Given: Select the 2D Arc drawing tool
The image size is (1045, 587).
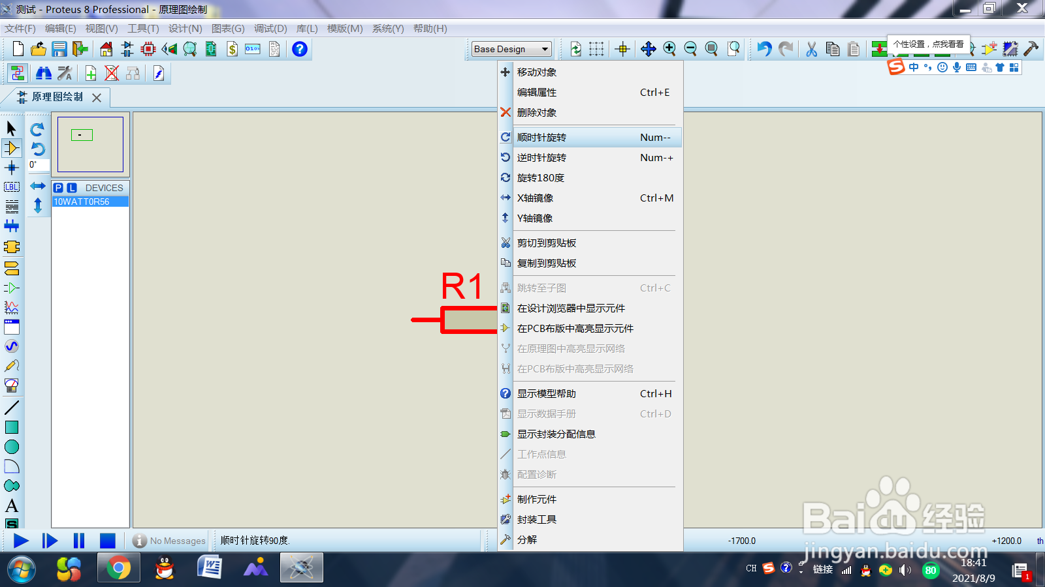Looking at the screenshot, I should [x=11, y=466].
